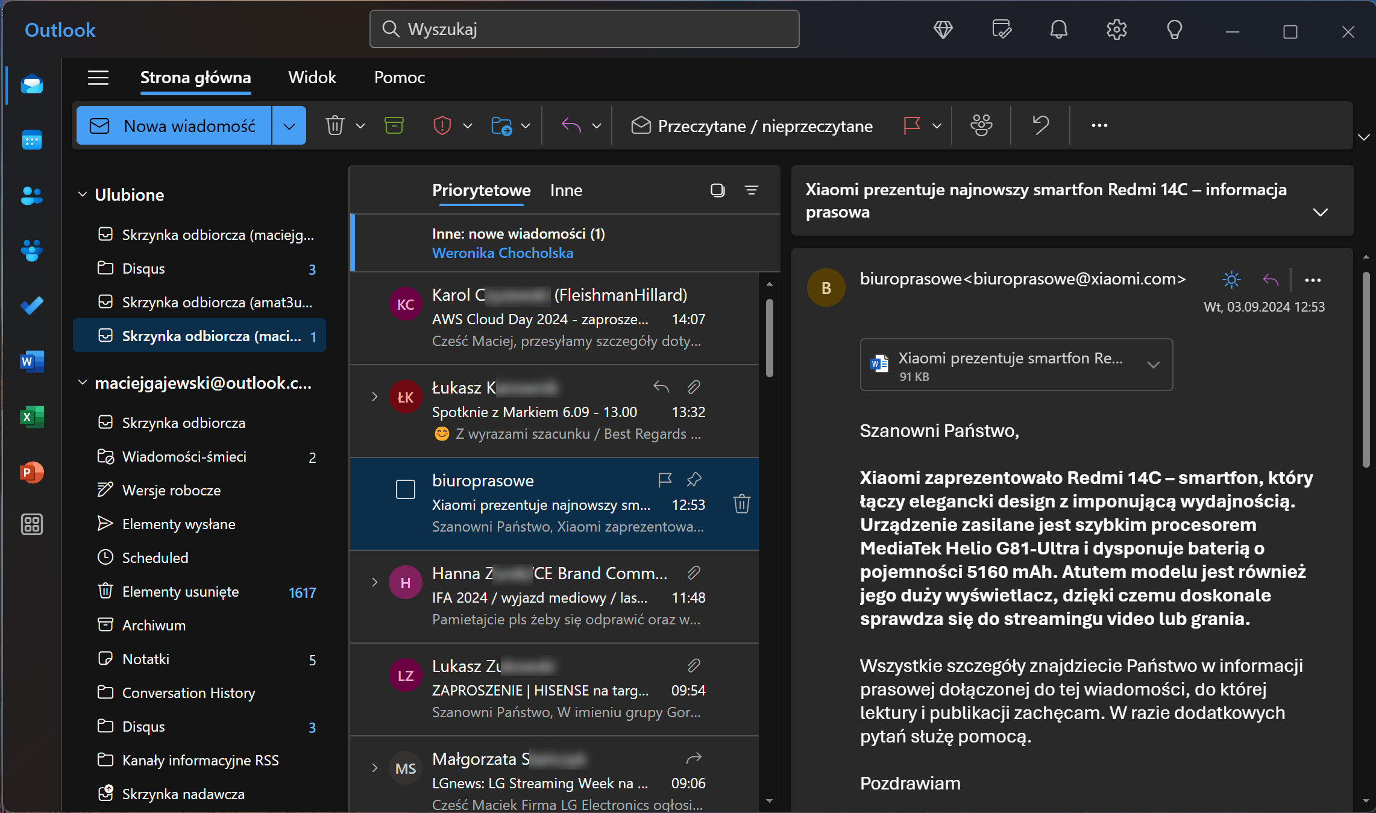
Task: Open reading pane more actions ellipsis
Action: click(1313, 280)
